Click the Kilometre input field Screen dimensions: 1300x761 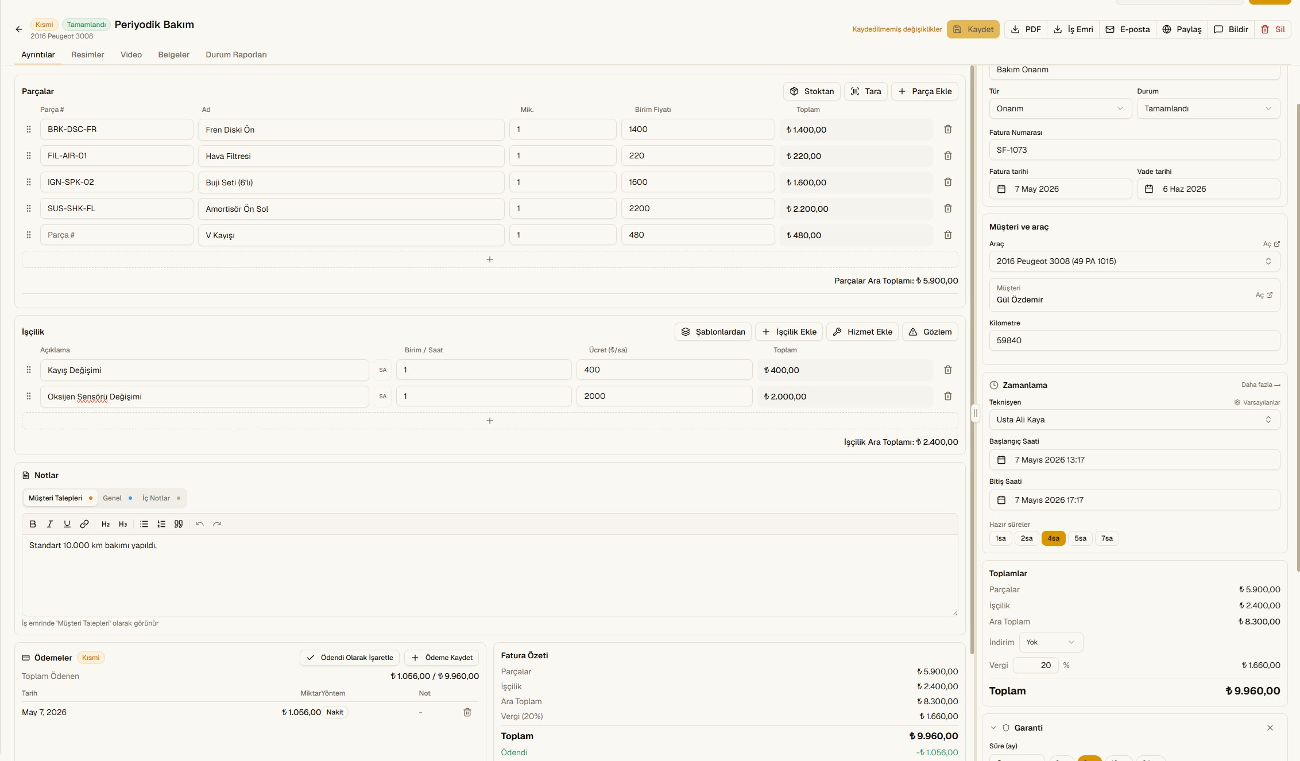(1135, 340)
